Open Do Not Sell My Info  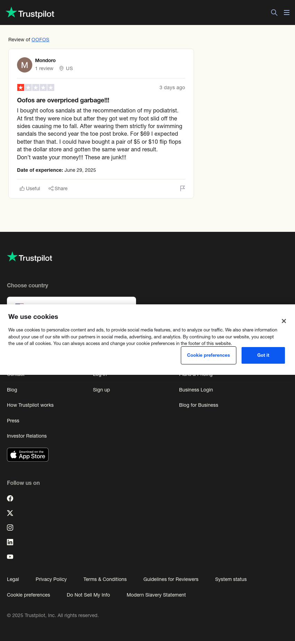pyautogui.click(x=88, y=595)
